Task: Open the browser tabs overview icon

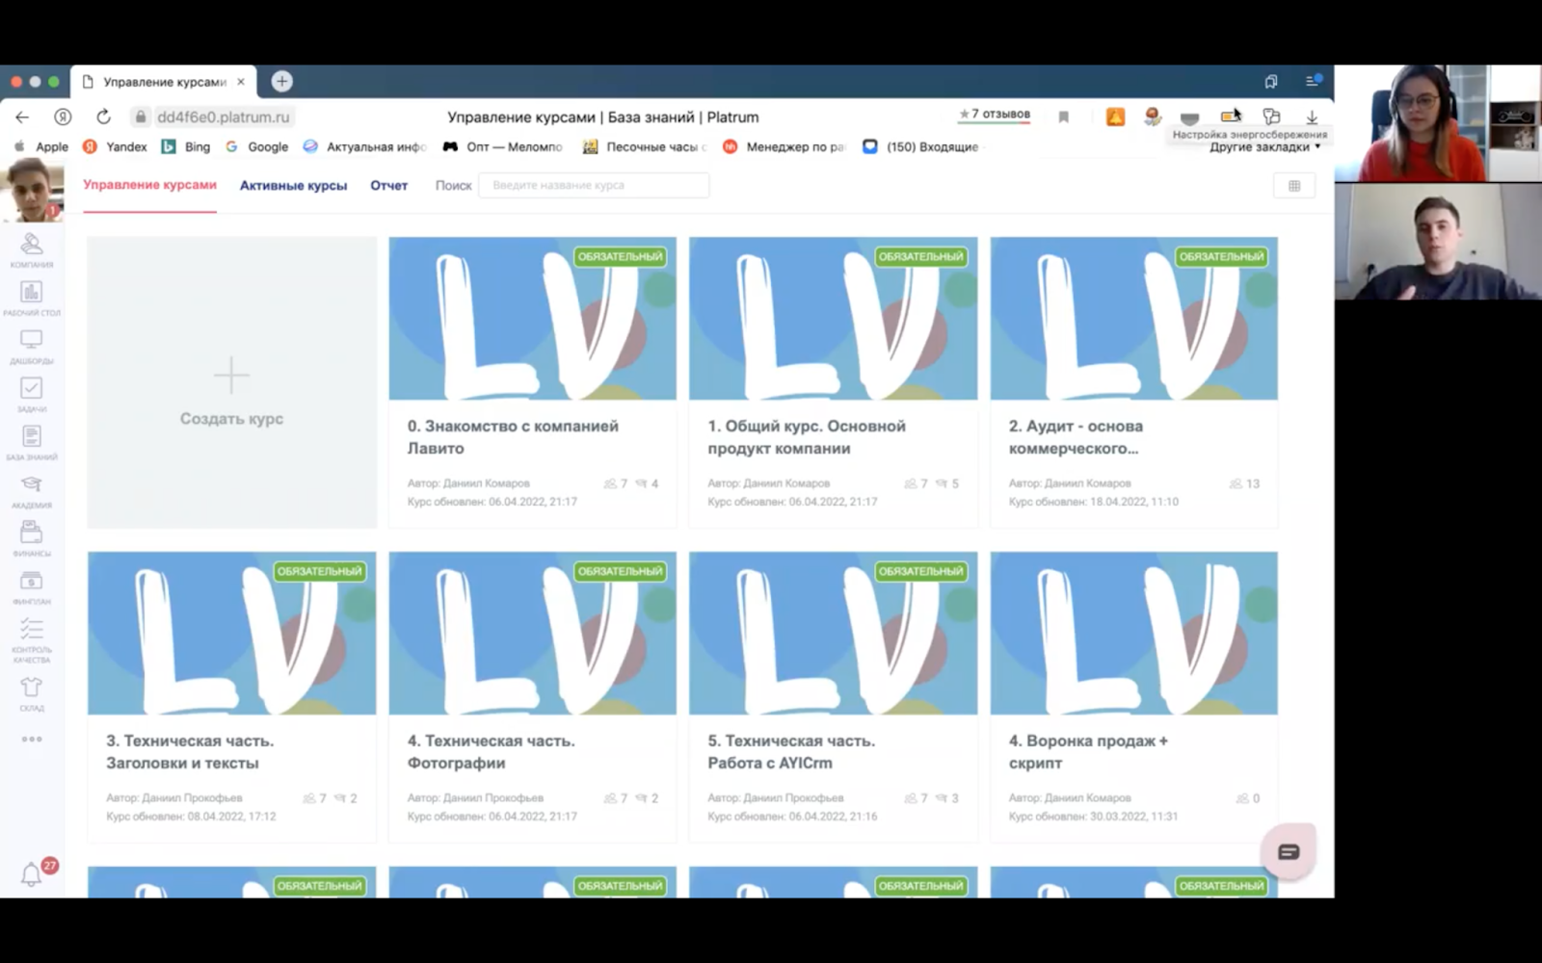Action: pyautogui.click(x=1271, y=82)
